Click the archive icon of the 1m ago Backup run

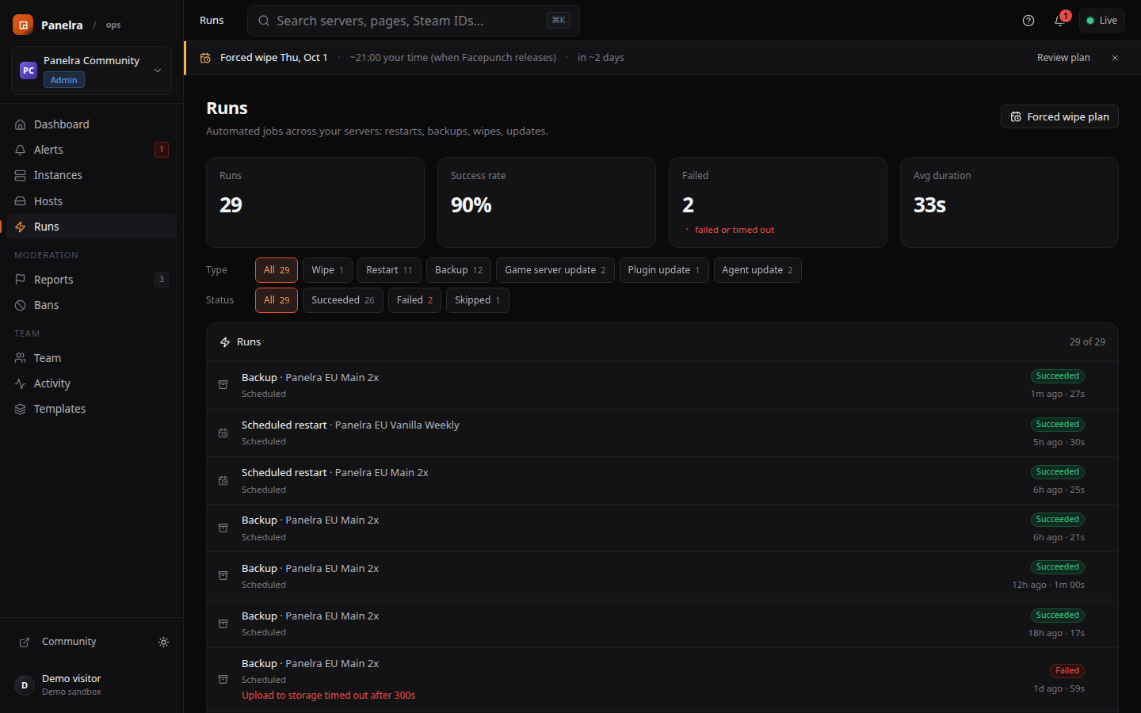pyautogui.click(x=223, y=385)
